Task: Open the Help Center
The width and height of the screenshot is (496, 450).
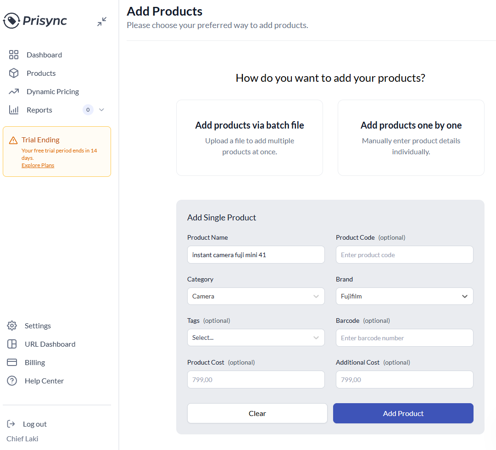Action: [43, 381]
